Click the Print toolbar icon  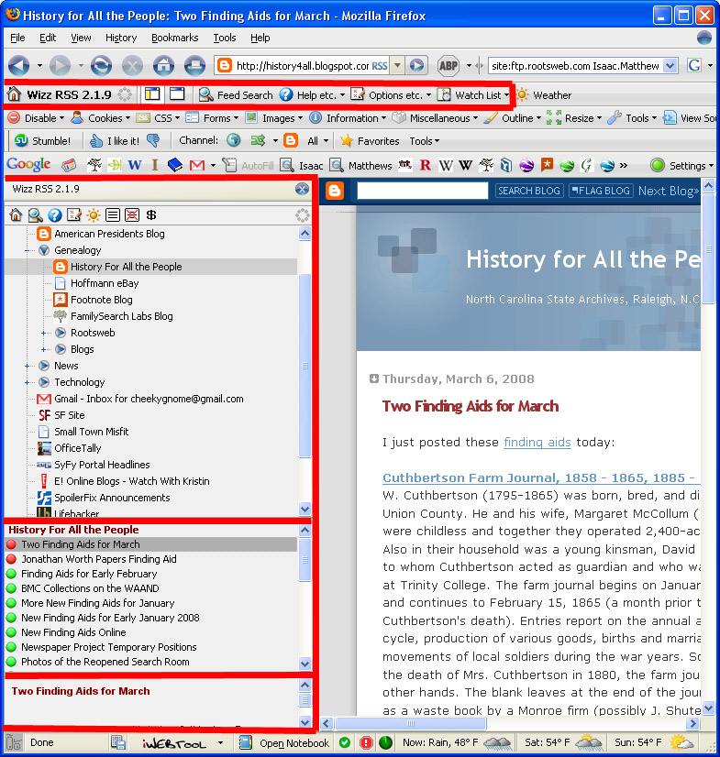195,65
